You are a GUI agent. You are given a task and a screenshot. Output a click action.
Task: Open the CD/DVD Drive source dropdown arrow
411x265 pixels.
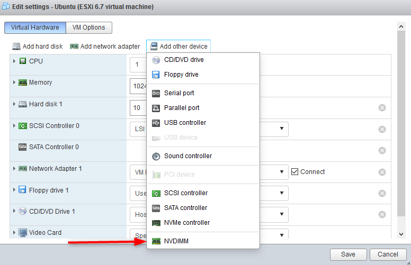point(282,214)
